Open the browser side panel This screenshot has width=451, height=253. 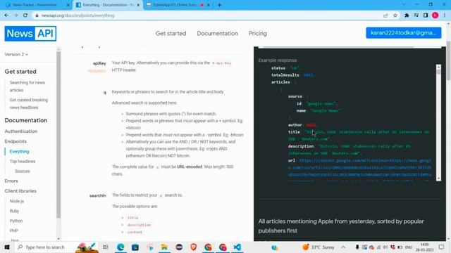426,15
